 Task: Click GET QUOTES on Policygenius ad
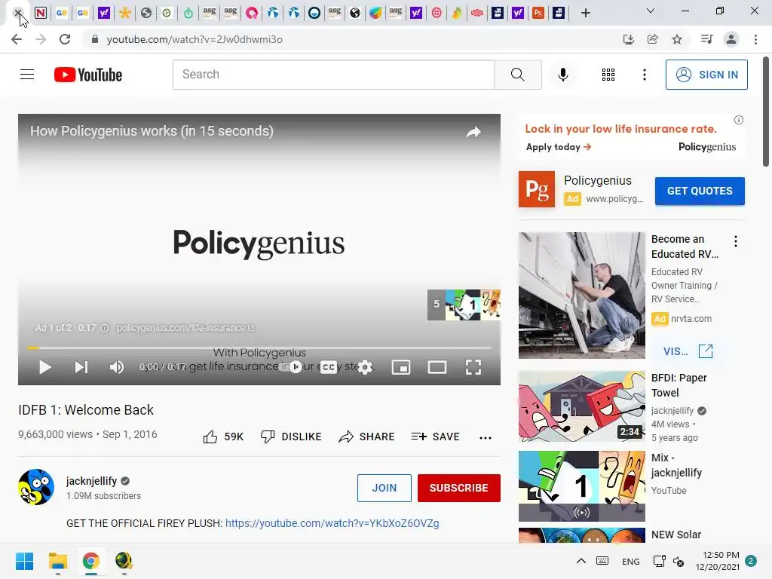[x=699, y=191]
